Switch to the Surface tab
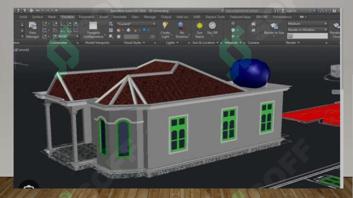Image resolution: width=353 pixels, height=198 pixels. [x=37, y=17]
